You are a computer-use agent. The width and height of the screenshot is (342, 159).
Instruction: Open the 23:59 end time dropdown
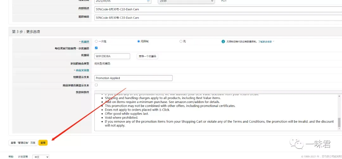186,1
